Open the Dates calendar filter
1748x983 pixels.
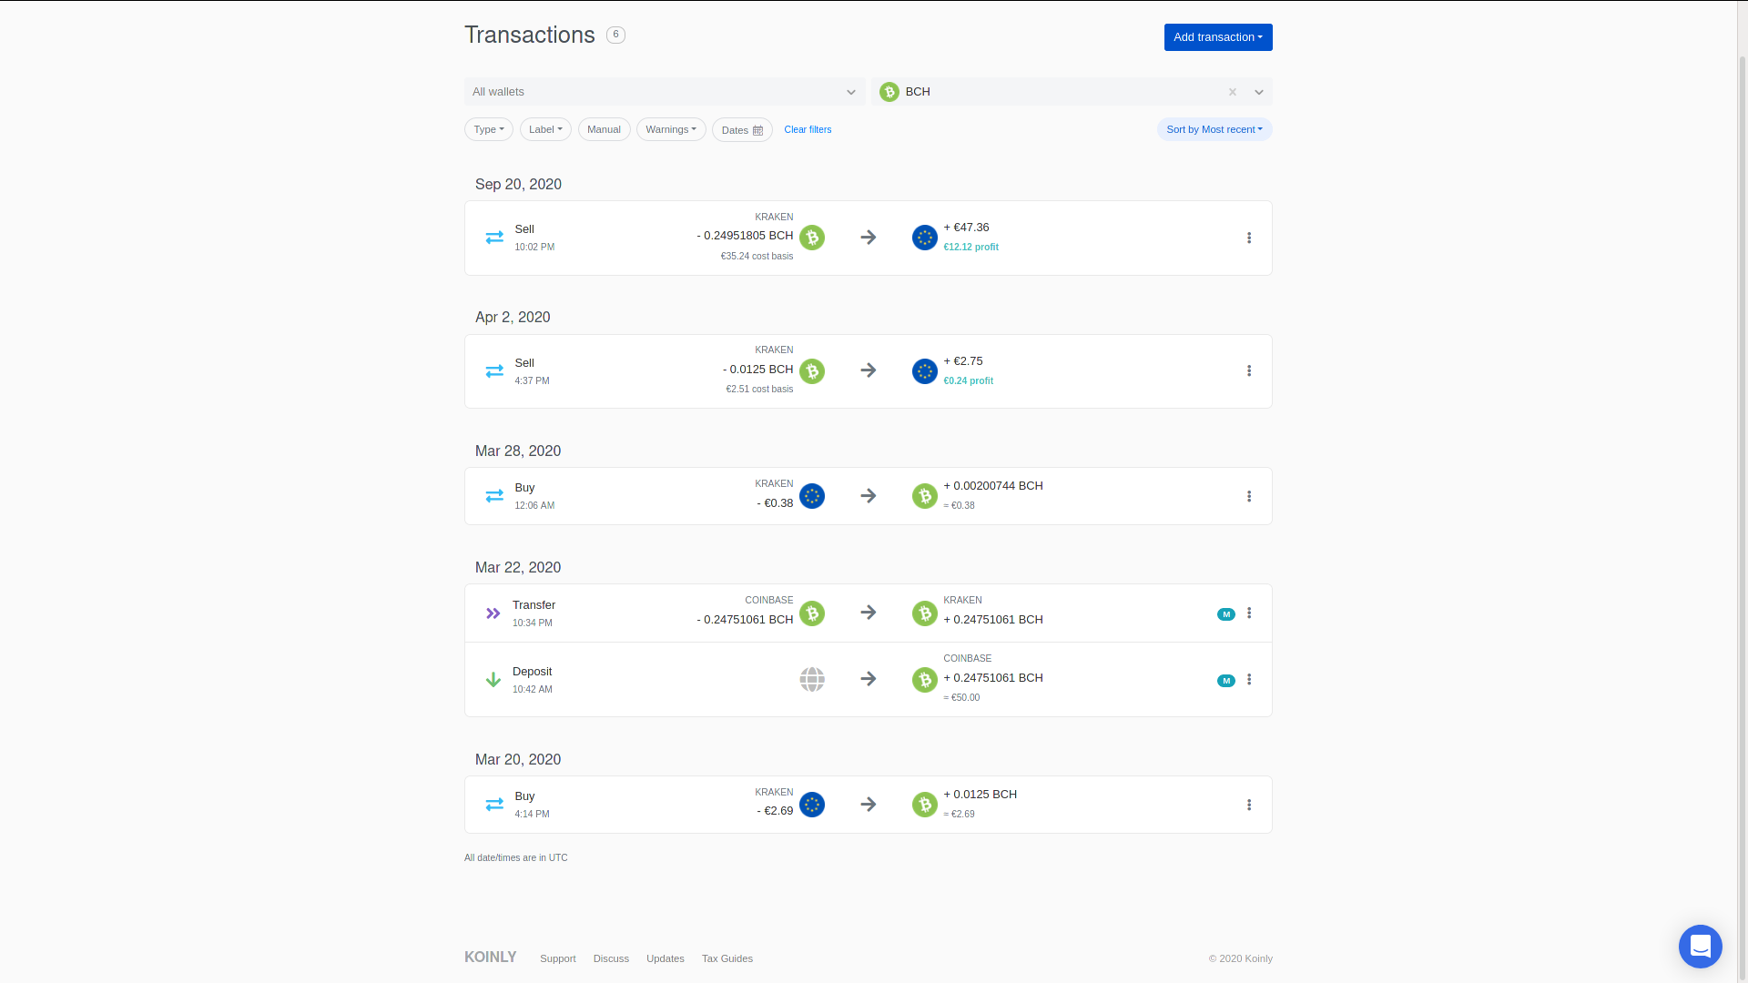click(742, 130)
